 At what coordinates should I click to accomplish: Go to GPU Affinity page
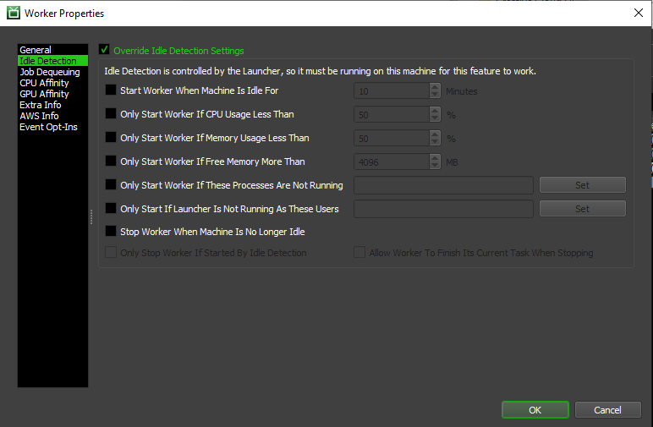pos(44,94)
